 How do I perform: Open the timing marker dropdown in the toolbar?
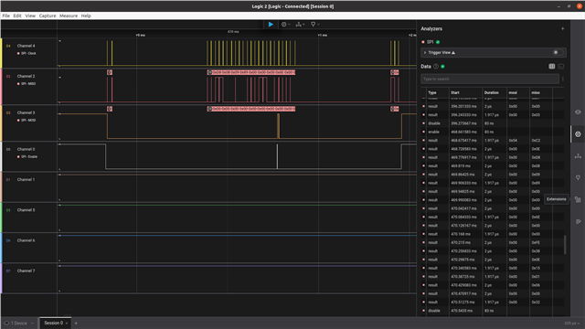[x=314, y=25]
